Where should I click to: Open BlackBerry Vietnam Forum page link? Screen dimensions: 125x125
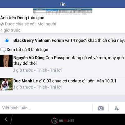click(39, 40)
